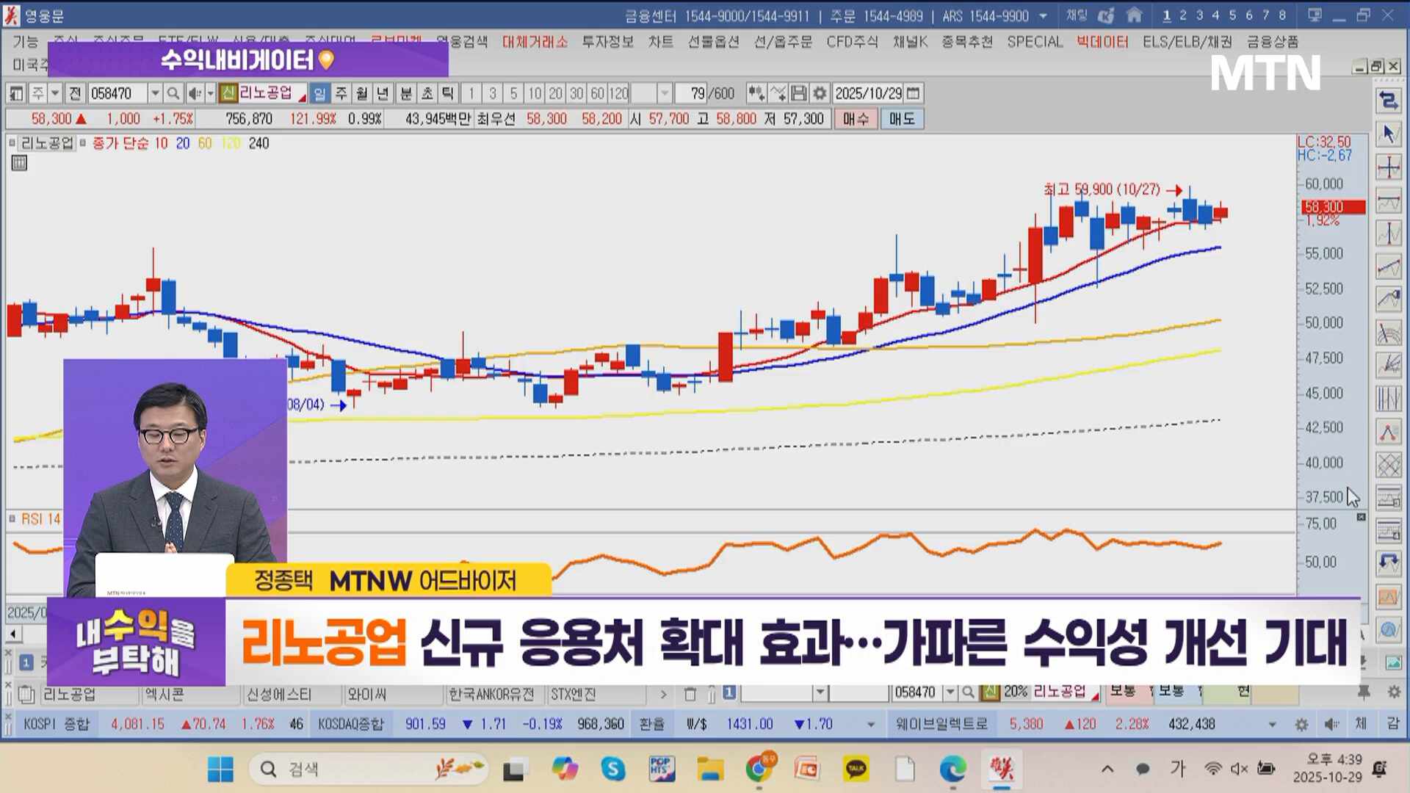Click the stock search magnifier icon

pos(173,94)
